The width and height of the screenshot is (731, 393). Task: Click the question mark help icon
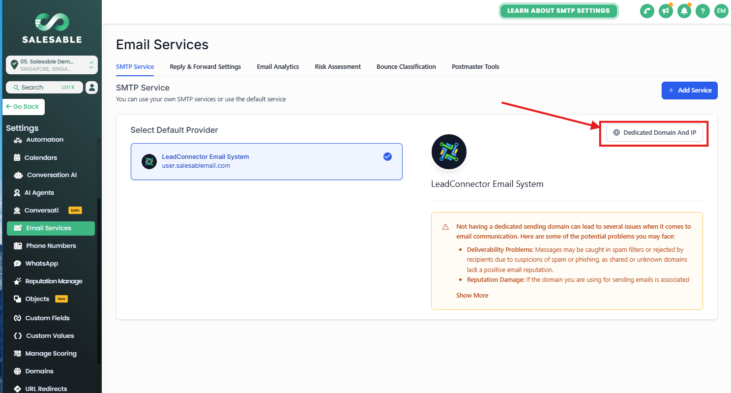[x=702, y=11]
